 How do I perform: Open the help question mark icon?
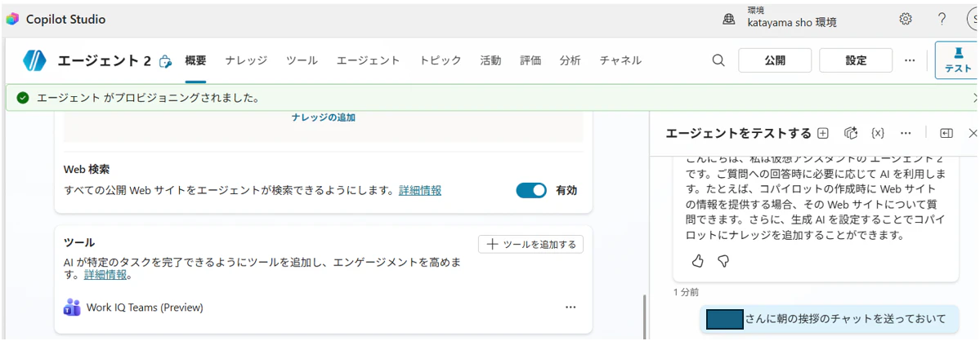click(942, 19)
